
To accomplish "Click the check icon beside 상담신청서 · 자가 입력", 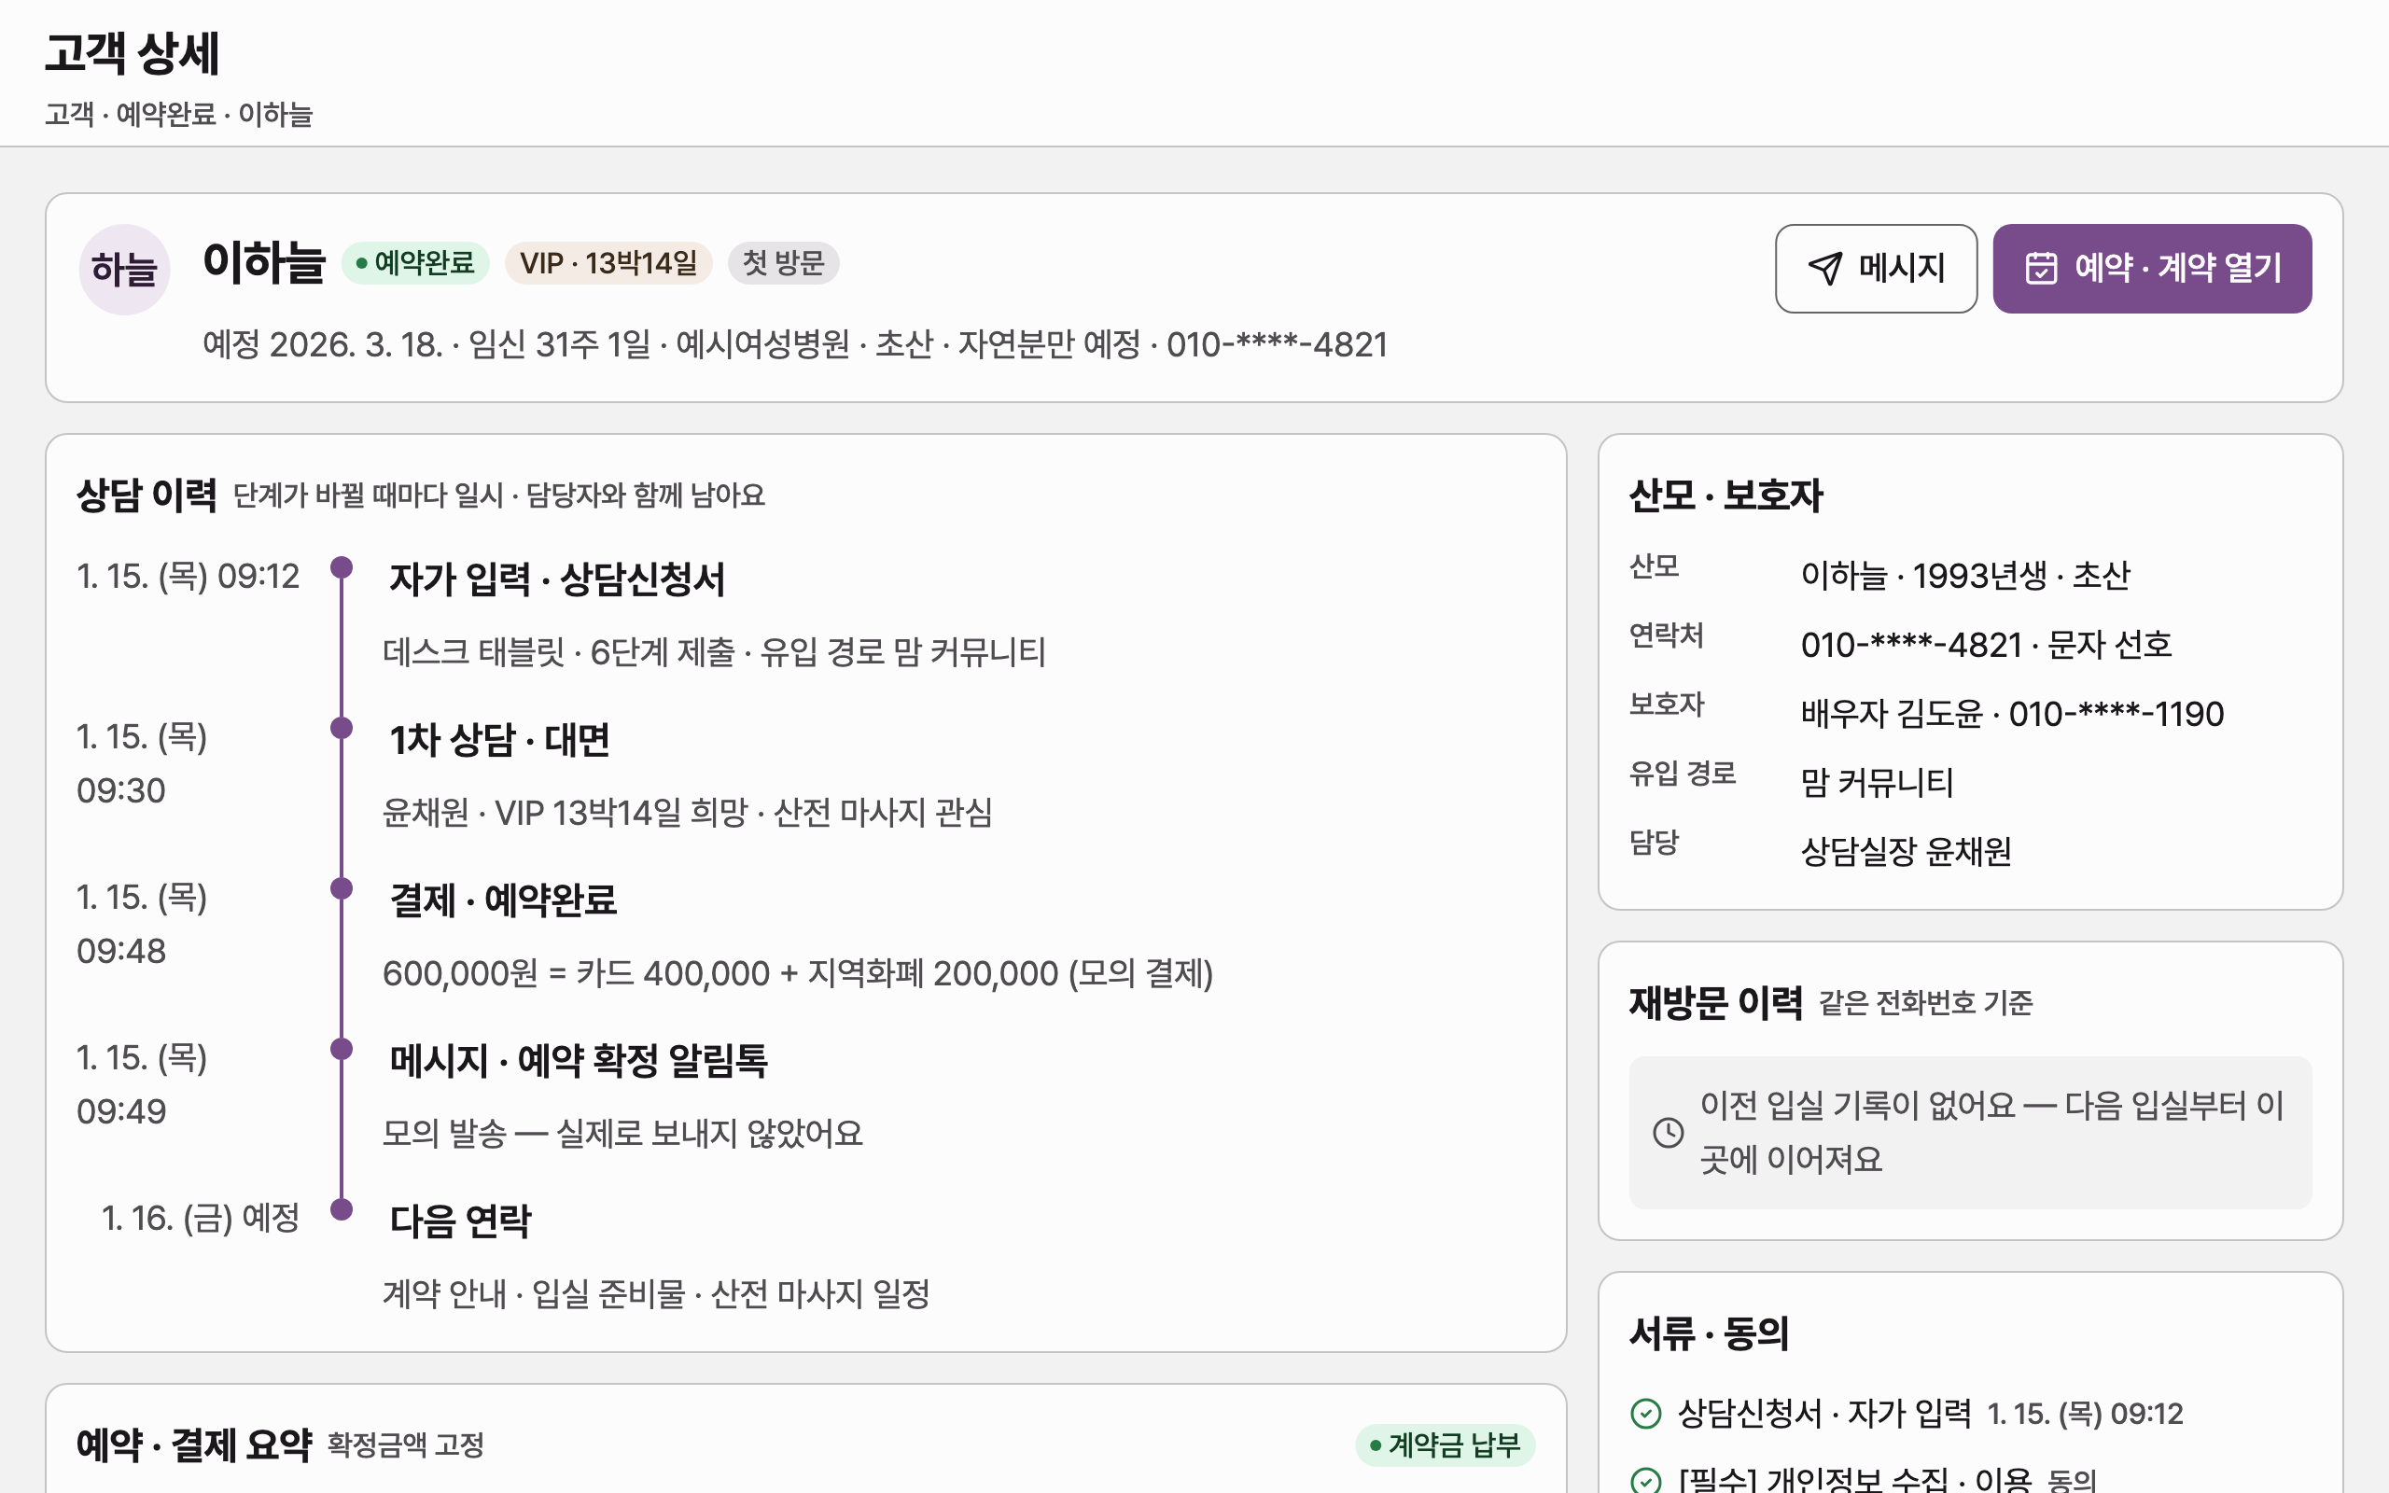I will pos(1645,1414).
